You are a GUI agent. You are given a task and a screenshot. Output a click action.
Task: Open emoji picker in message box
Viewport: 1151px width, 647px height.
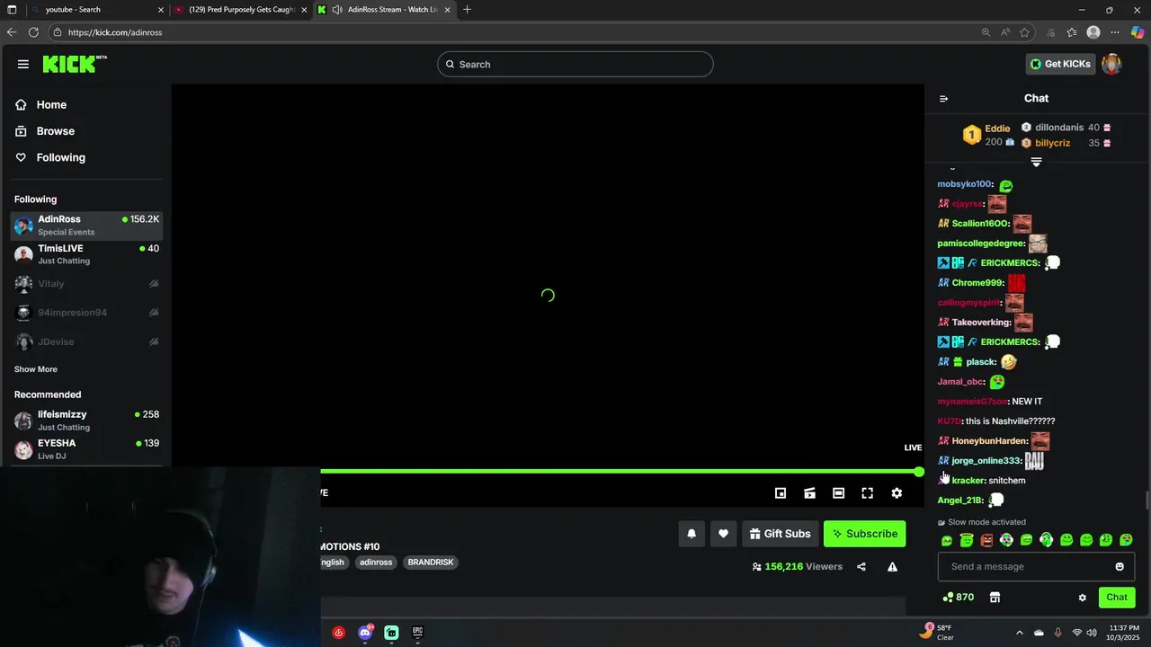click(x=1120, y=567)
